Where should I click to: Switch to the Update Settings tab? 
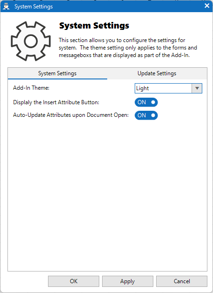[x=157, y=73]
